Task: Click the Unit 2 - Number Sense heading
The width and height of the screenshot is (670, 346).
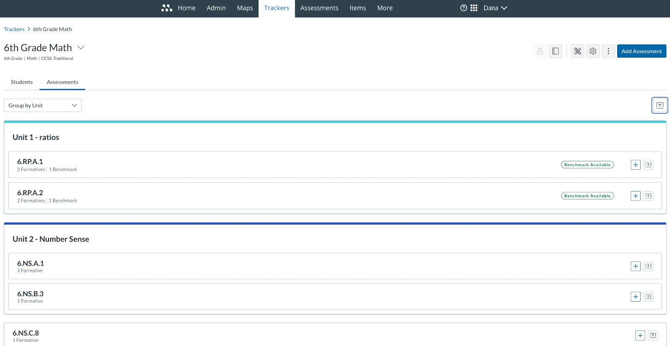Action: (x=51, y=239)
